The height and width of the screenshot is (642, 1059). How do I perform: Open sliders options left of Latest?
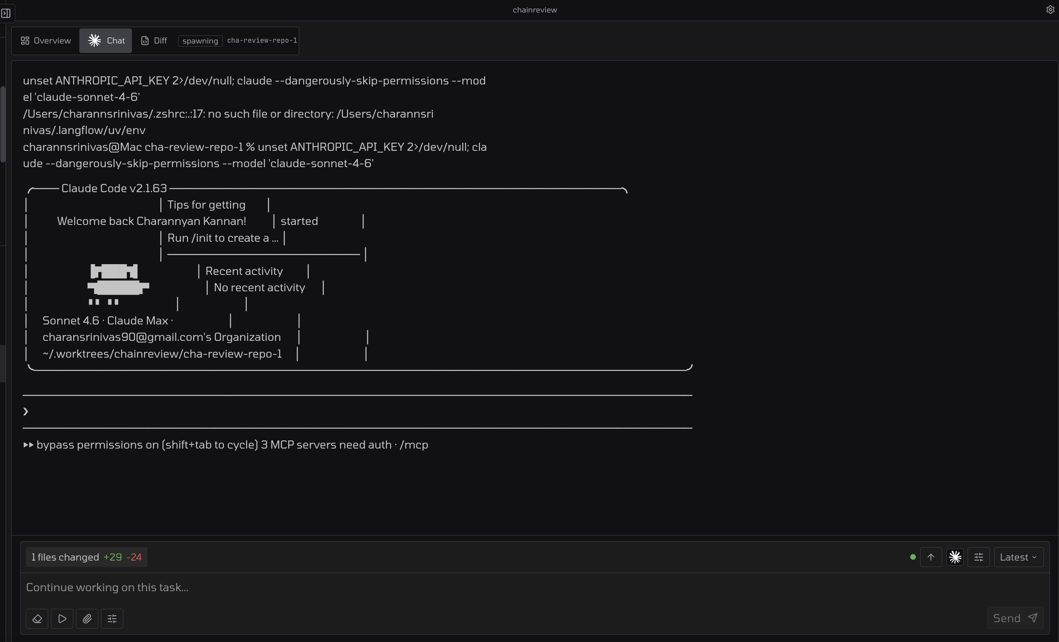(x=979, y=557)
